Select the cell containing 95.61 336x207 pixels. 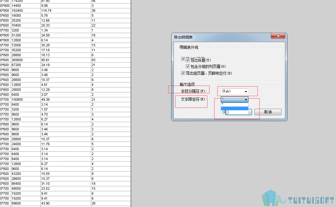coord(66,60)
